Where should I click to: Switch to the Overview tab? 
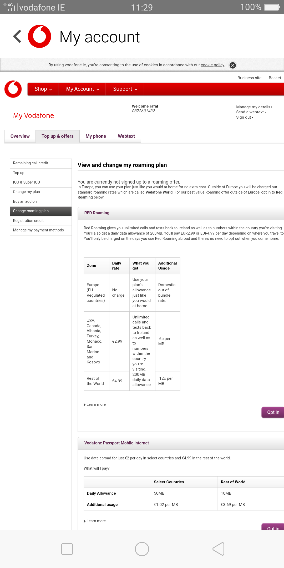pos(20,136)
